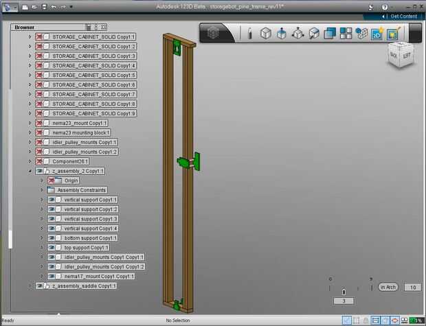Image resolution: width=426 pixels, height=326 pixels.
Task: Show hidden STORAGE_CABINET_SOLID Copy1:2
Action: point(39,47)
